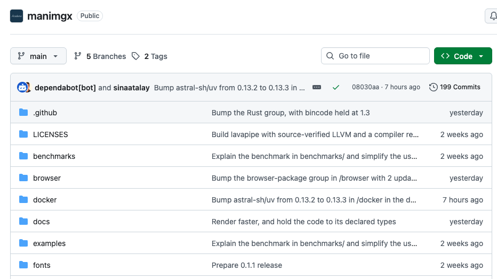
Task: Focus the Go to file search field
Action: (x=375, y=56)
